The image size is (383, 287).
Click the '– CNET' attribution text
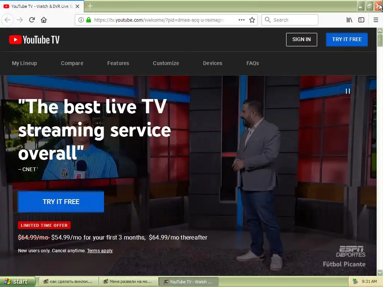pos(28,169)
